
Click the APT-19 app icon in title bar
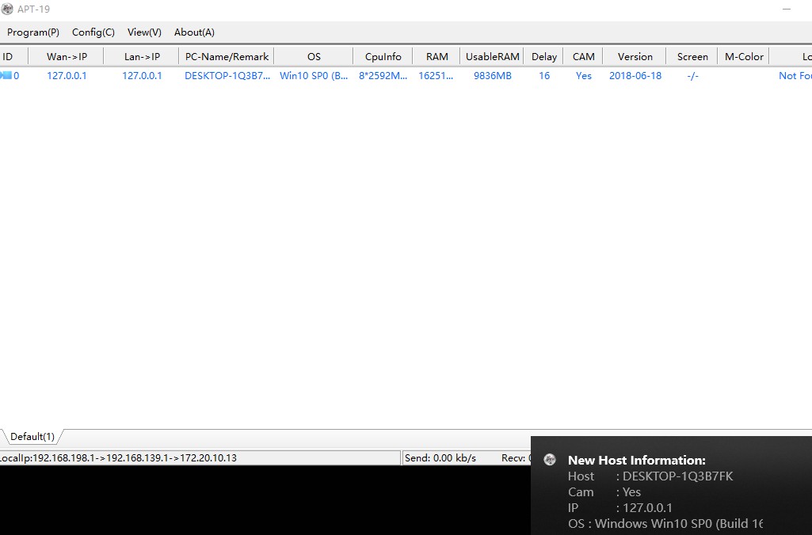coord(7,9)
